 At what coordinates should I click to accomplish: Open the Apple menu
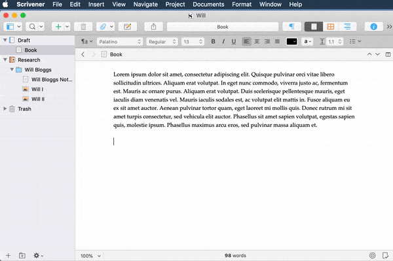tap(5, 5)
